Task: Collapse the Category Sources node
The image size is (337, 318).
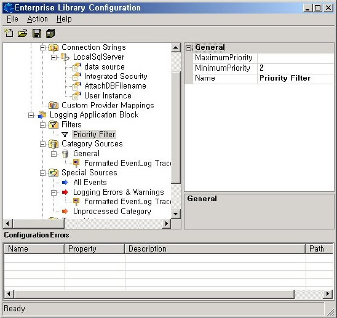Action: (x=43, y=145)
